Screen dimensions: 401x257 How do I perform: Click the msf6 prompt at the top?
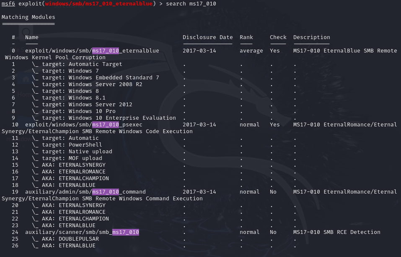point(8,4)
